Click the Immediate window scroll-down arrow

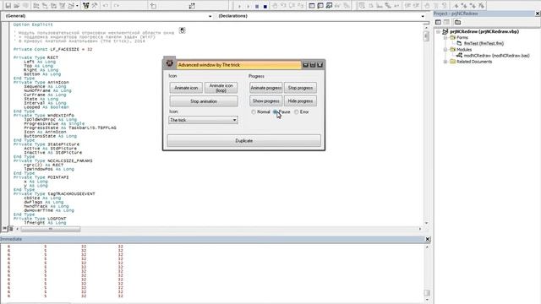click(427, 300)
